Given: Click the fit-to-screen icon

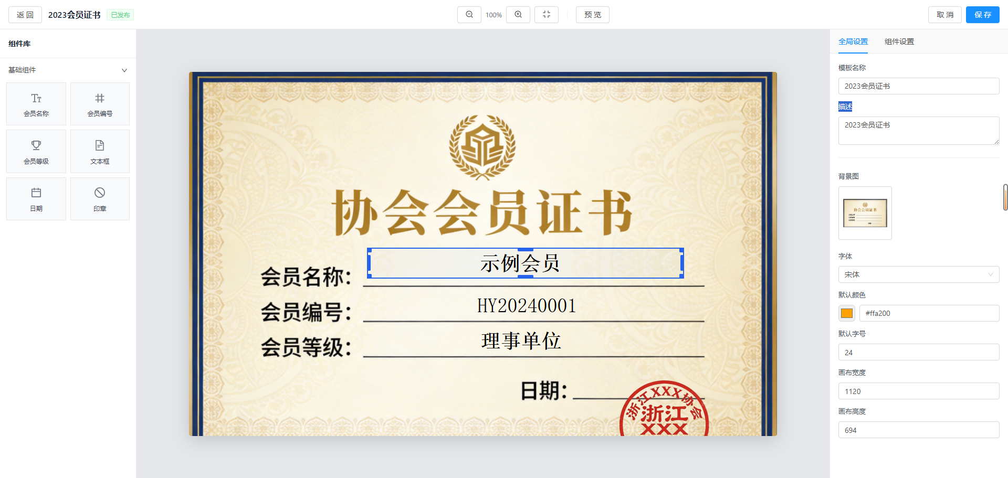Looking at the screenshot, I should pos(547,15).
